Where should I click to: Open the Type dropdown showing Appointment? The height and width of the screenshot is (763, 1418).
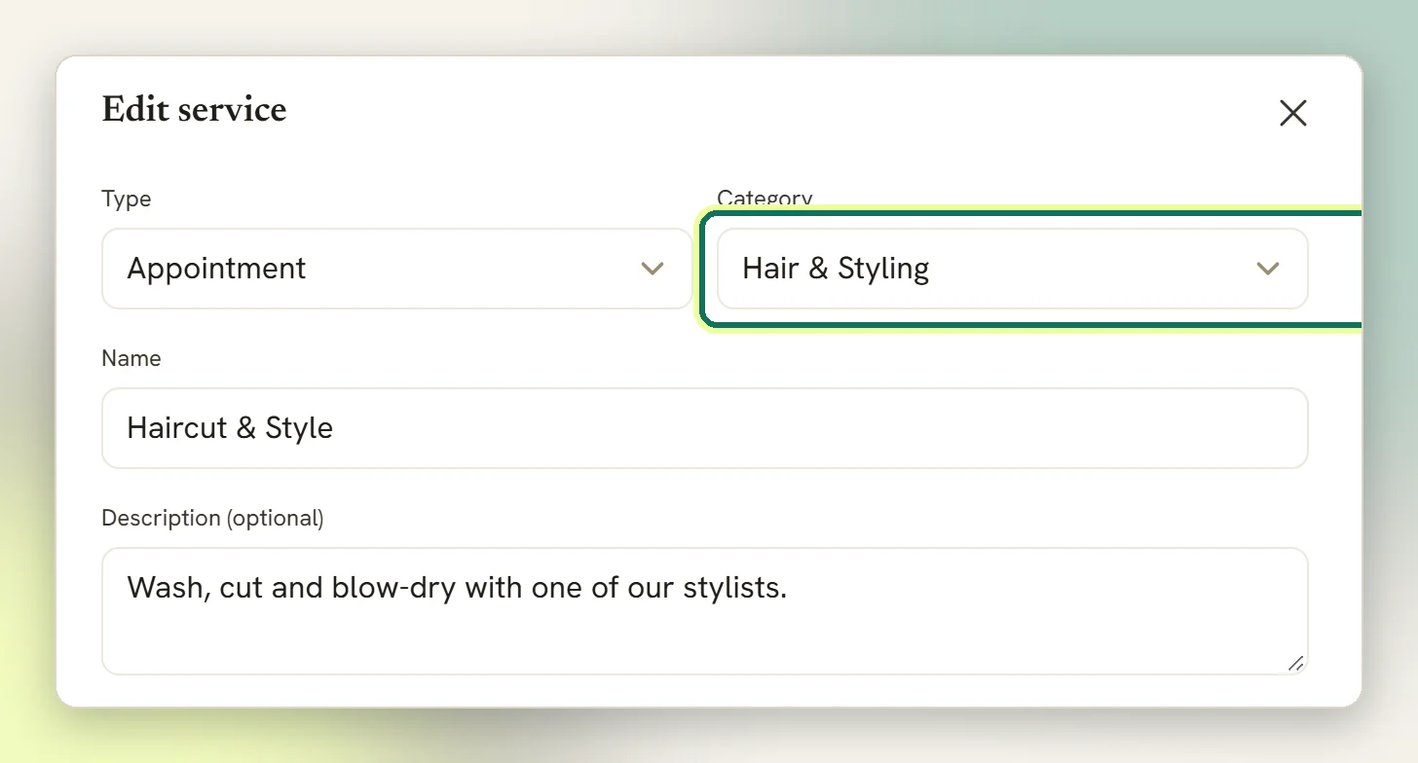(397, 269)
